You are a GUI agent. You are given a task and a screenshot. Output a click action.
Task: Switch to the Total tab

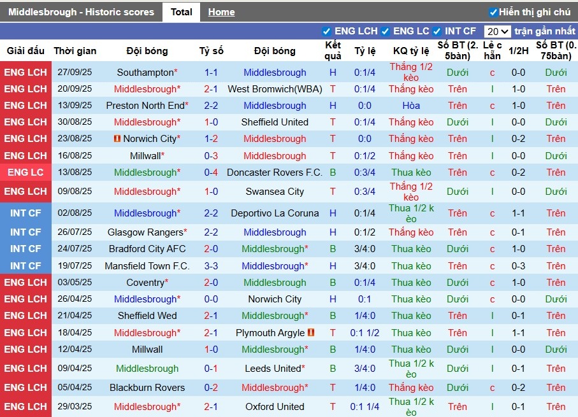pos(181,11)
